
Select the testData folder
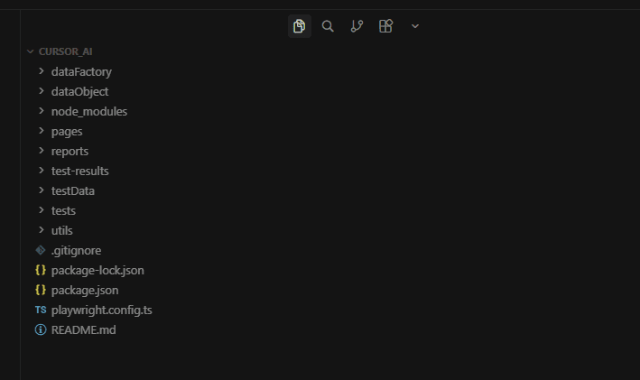[x=73, y=190]
